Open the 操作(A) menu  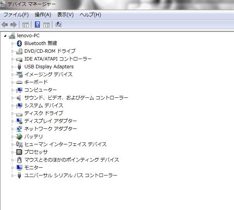43,15
